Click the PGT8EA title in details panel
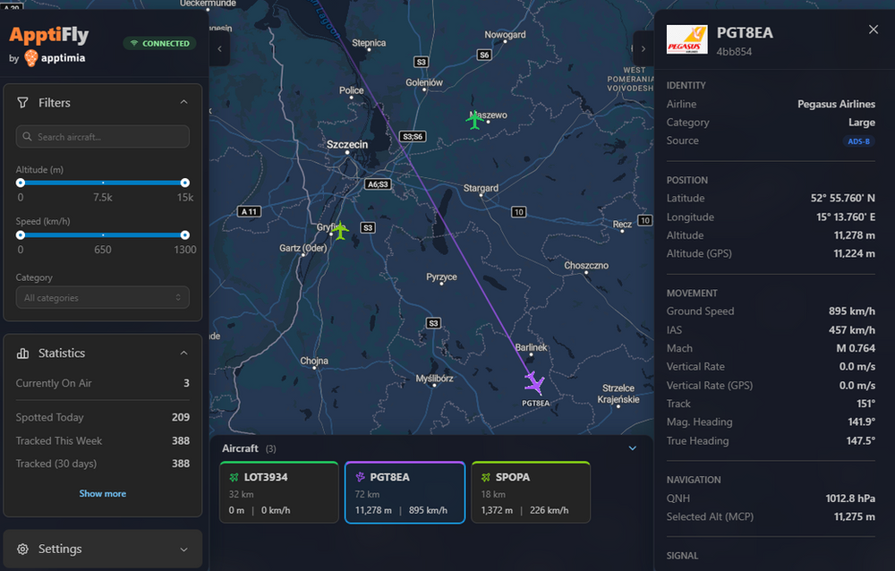 [745, 32]
